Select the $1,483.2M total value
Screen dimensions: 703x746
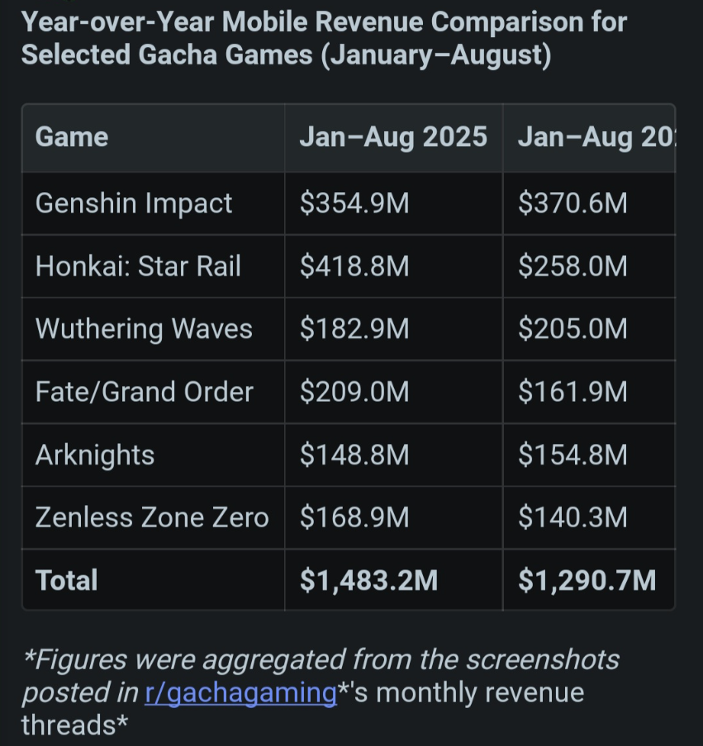tap(368, 580)
